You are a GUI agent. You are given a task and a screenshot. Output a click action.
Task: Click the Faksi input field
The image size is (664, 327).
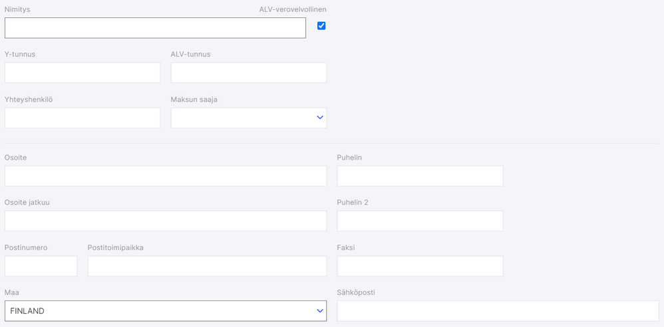tap(420, 266)
